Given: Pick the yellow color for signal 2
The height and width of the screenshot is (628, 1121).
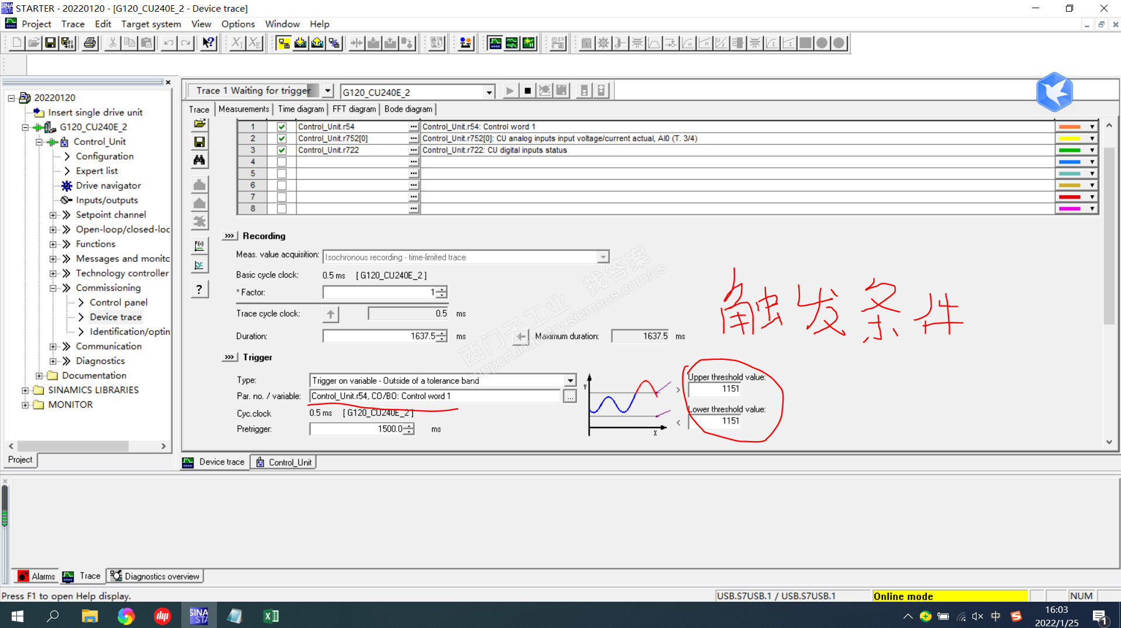Looking at the screenshot, I should [x=1076, y=138].
